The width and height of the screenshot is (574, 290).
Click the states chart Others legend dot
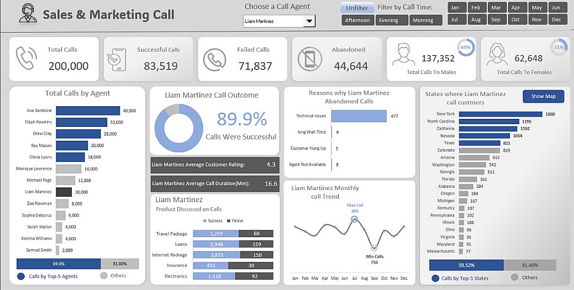(x=515, y=277)
